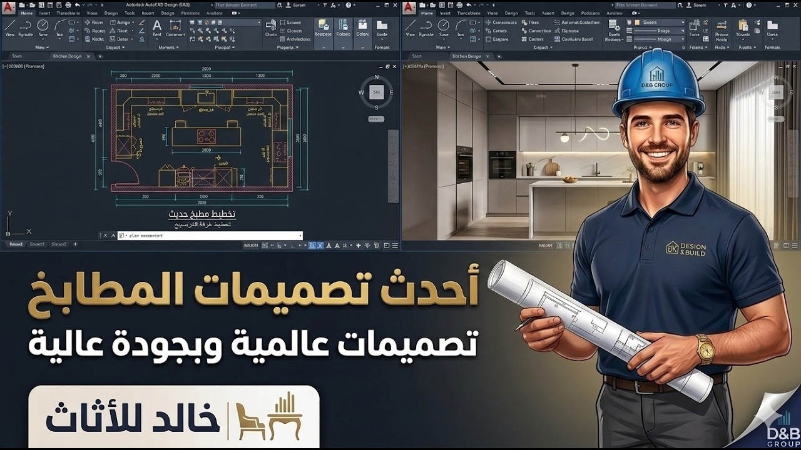Click the Usete folder icon in left window
The height and width of the screenshot is (450, 801).
pos(382,28)
